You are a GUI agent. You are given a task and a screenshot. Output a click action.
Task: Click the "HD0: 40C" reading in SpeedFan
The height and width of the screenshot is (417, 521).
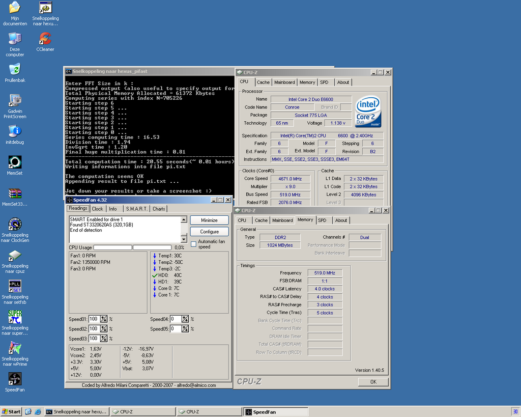(170, 275)
